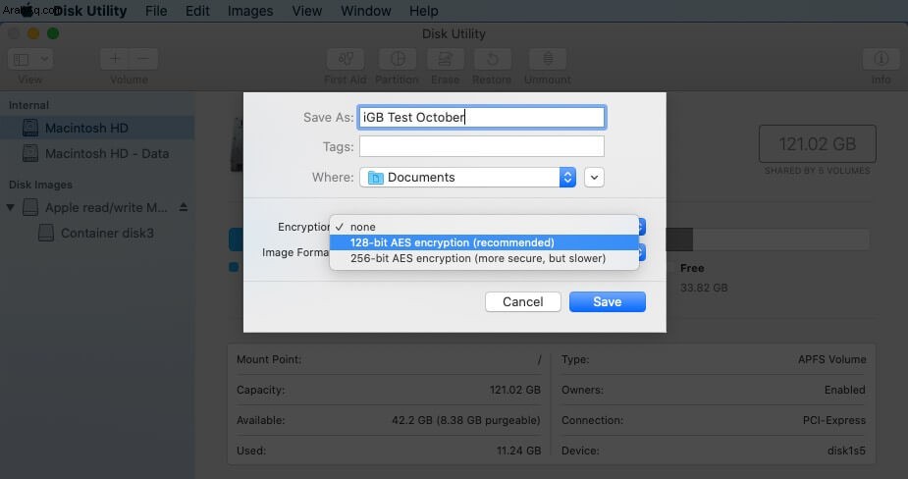Viewport: 908px width, 479px height.
Task: Click the Restore icon
Action: (492, 59)
